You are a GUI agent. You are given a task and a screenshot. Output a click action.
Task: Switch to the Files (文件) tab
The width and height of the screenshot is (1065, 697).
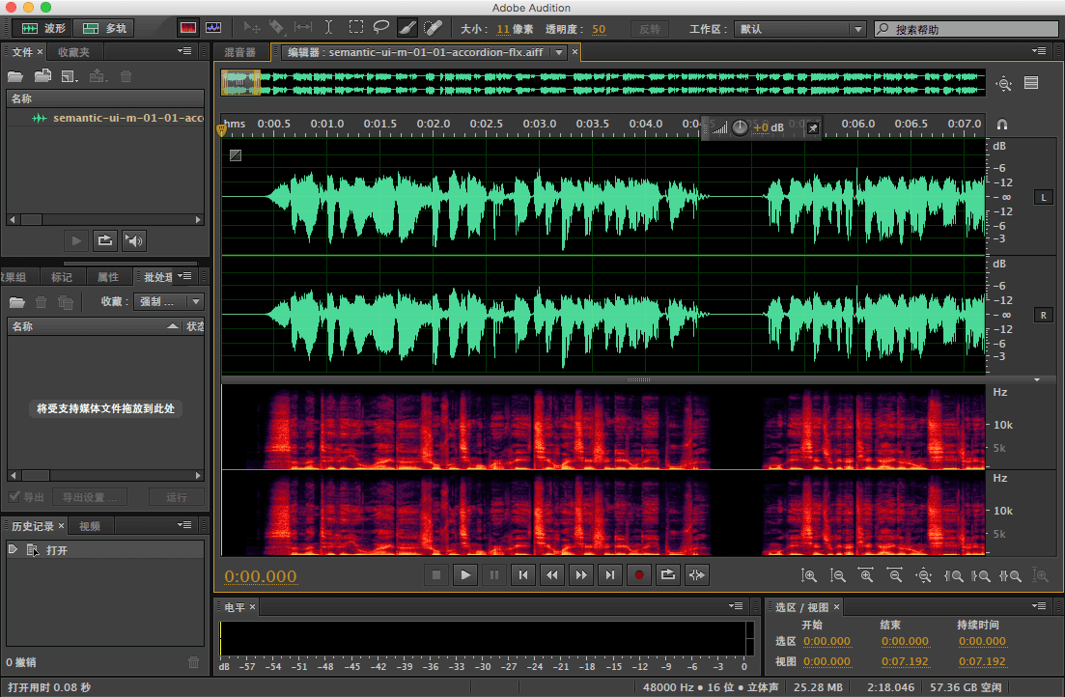pos(22,51)
